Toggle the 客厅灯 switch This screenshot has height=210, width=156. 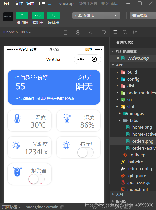[x=85, y=152]
